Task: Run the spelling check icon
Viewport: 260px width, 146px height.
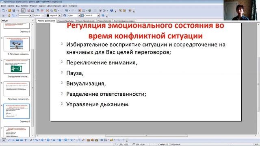Action: pos(38,11)
